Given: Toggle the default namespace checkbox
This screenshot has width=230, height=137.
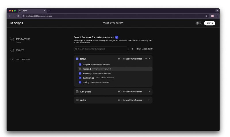Looking at the screenshot, I should coord(77,59).
